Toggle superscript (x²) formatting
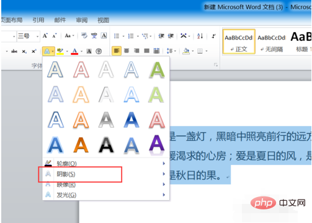The width and height of the screenshot is (312, 223). tap(34, 51)
